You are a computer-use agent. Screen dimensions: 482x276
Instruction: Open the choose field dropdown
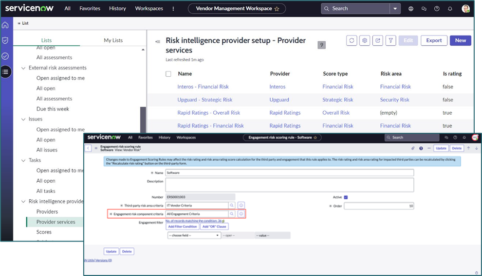click(x=194, y=235)
